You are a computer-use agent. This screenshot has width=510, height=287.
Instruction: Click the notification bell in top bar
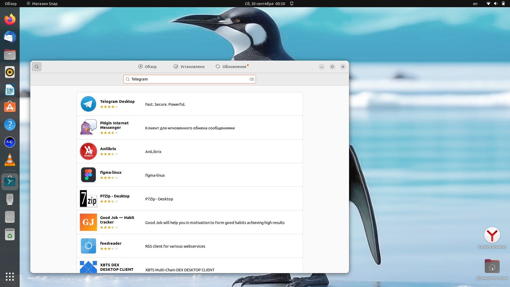coord(292,3)
